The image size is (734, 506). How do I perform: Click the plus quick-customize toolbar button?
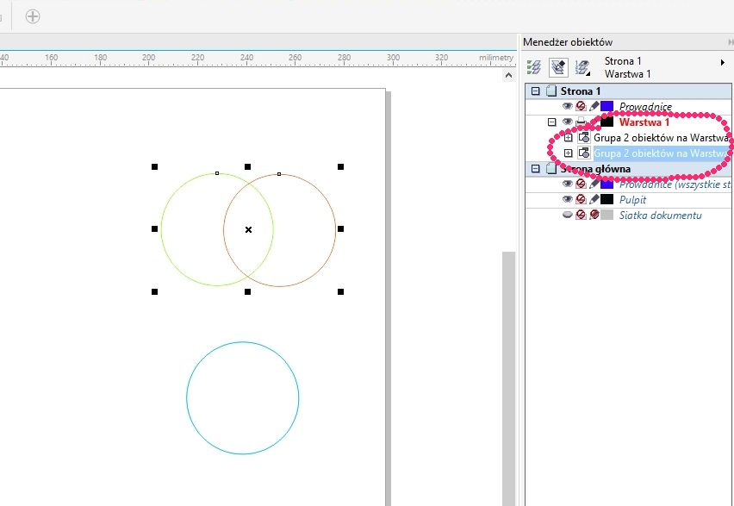[x=33, y=16]
